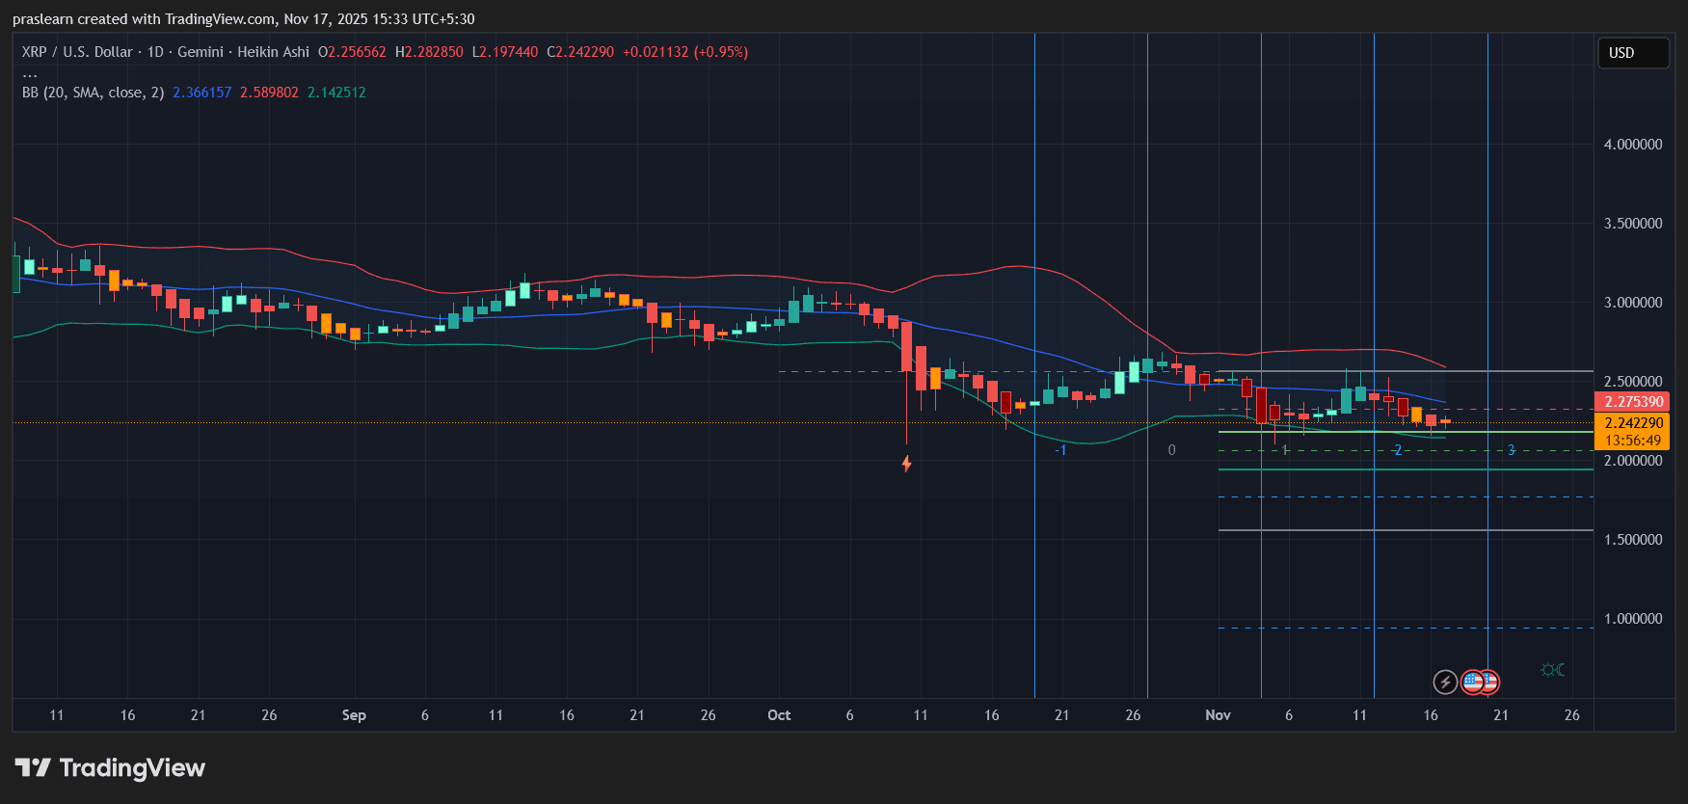Click the red lightning marker below the October candle
The image size is (1688, 804).
coord(906,464)
